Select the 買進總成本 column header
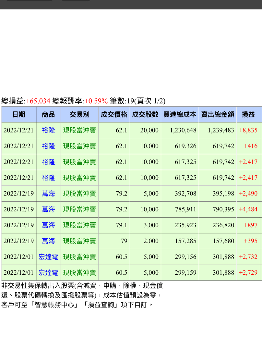 (180, 114)
